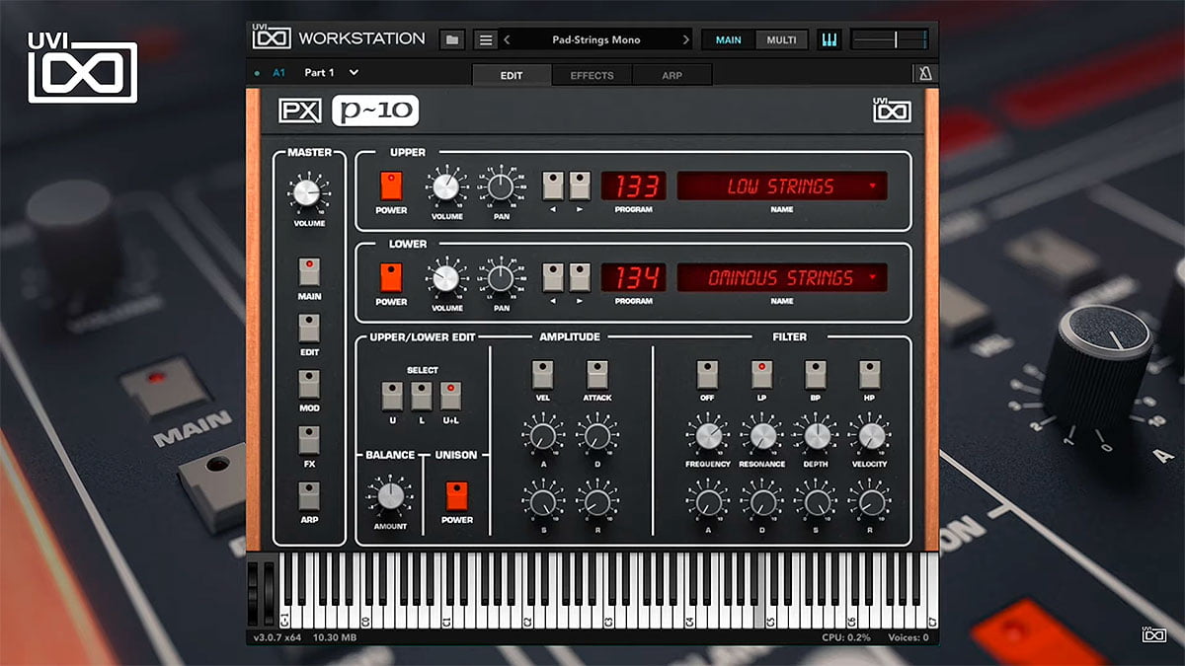Image resolution: width=1185 pixels, height=666 pixels.
Task: Select the L layer edit button
Action: (422, 397)
